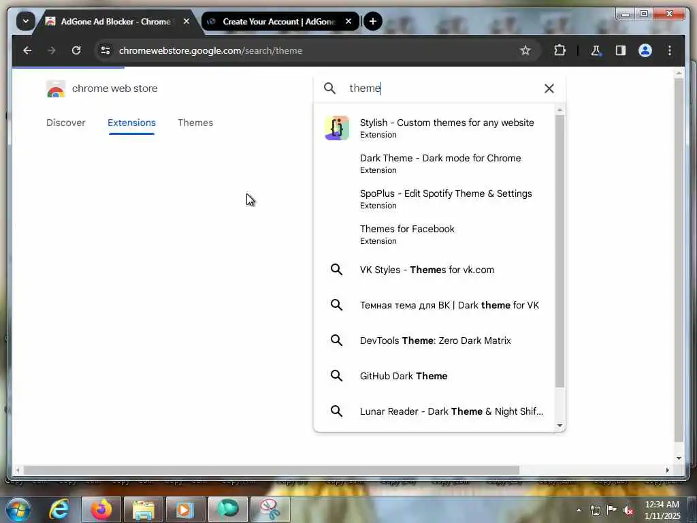The width and height of the screenshot is (697, 523).
Task: Open Firefox from the taskbar
Action: coord(101,509)
